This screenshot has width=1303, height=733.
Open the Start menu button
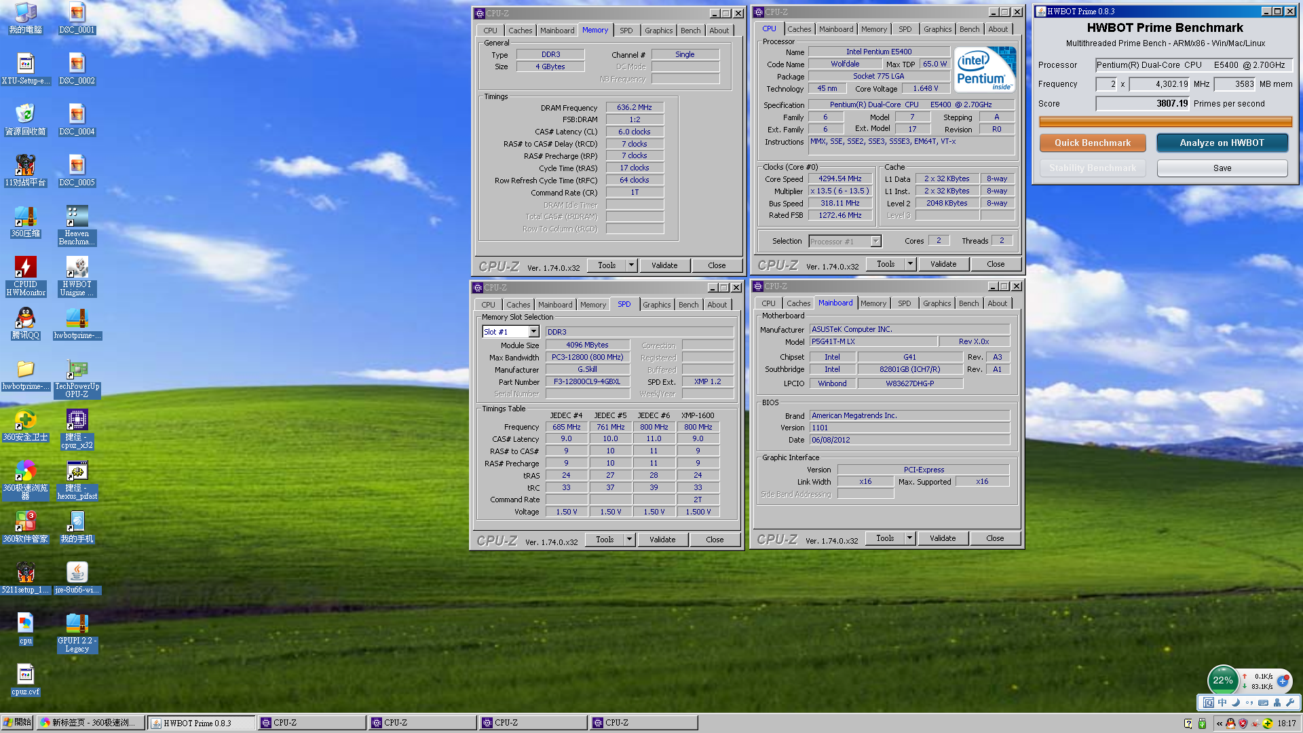tap(17, 723)
